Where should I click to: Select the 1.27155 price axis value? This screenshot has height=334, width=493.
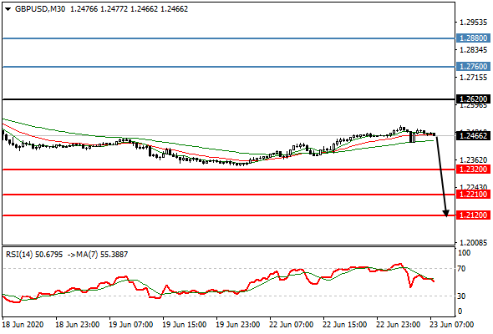coord(474,78)
